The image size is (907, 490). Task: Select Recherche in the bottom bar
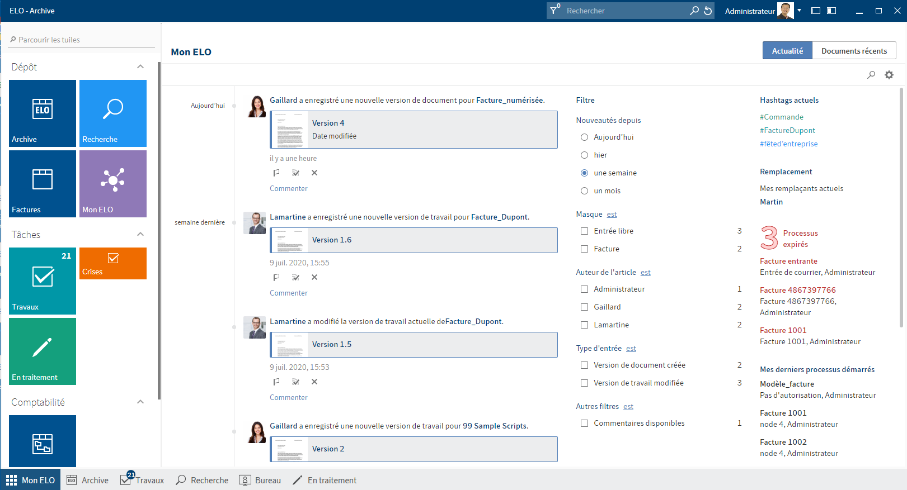pyautogui.click(x=203, y=480)
